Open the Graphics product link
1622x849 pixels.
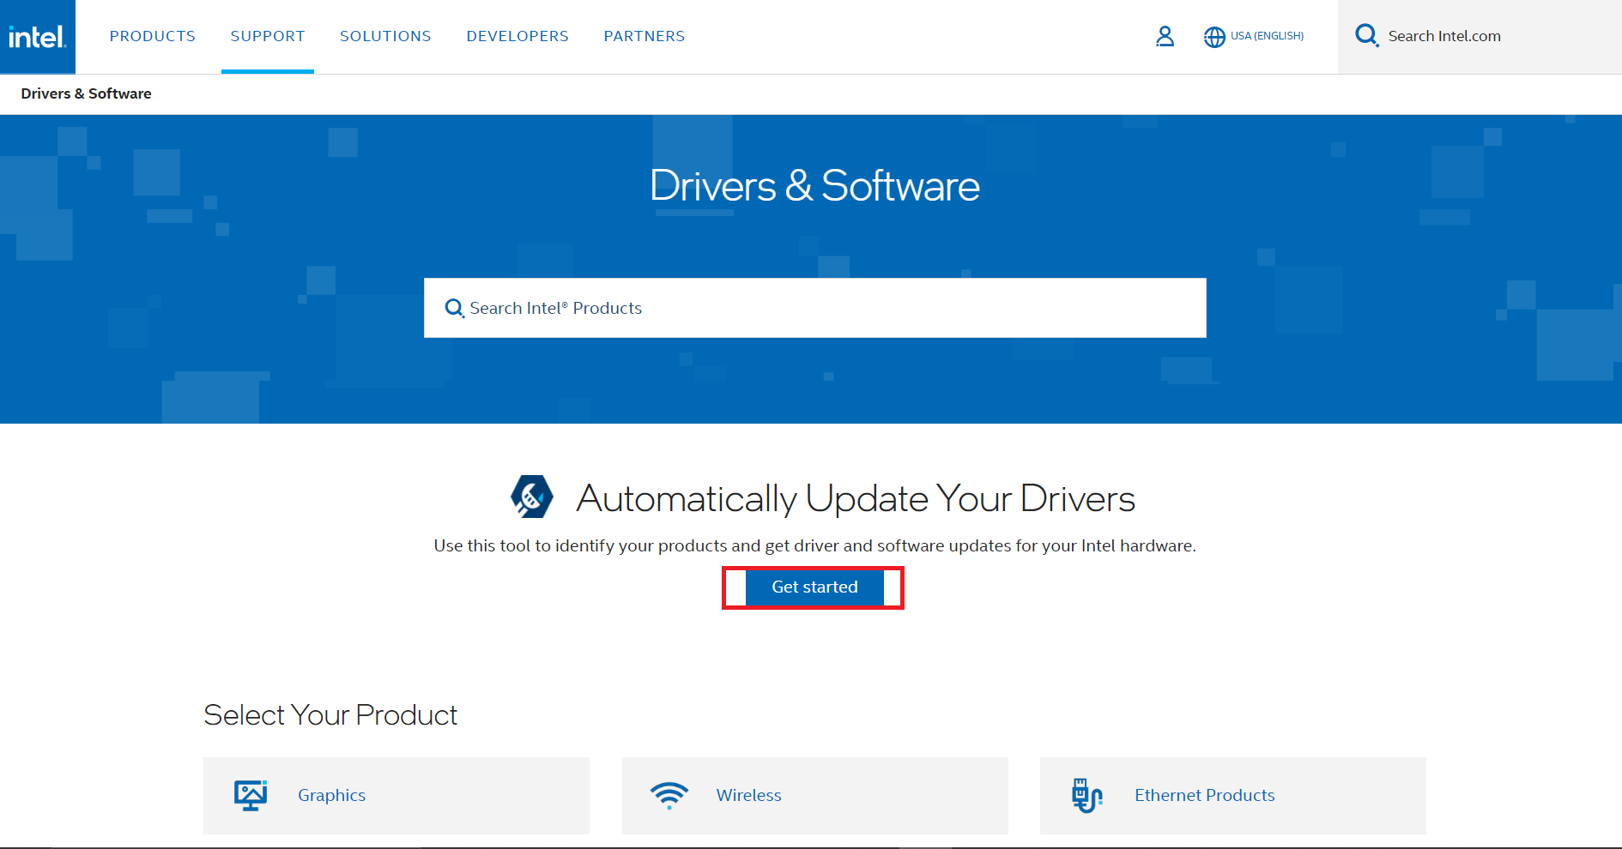pyautogui.click(x=332, y=795)
